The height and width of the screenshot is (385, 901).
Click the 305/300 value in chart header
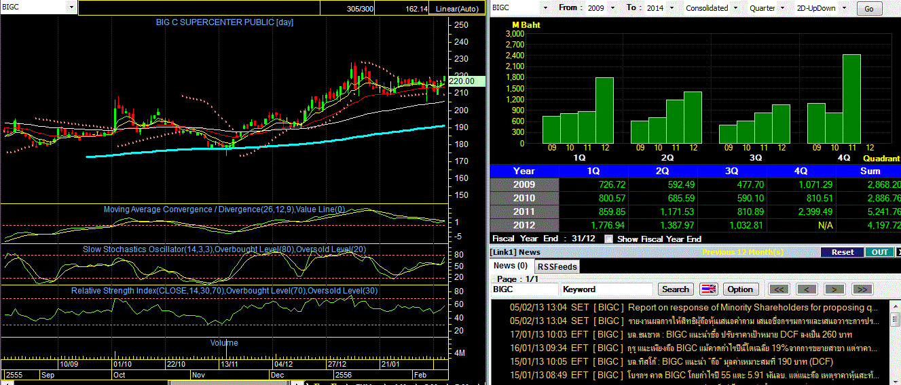point(360,9)
